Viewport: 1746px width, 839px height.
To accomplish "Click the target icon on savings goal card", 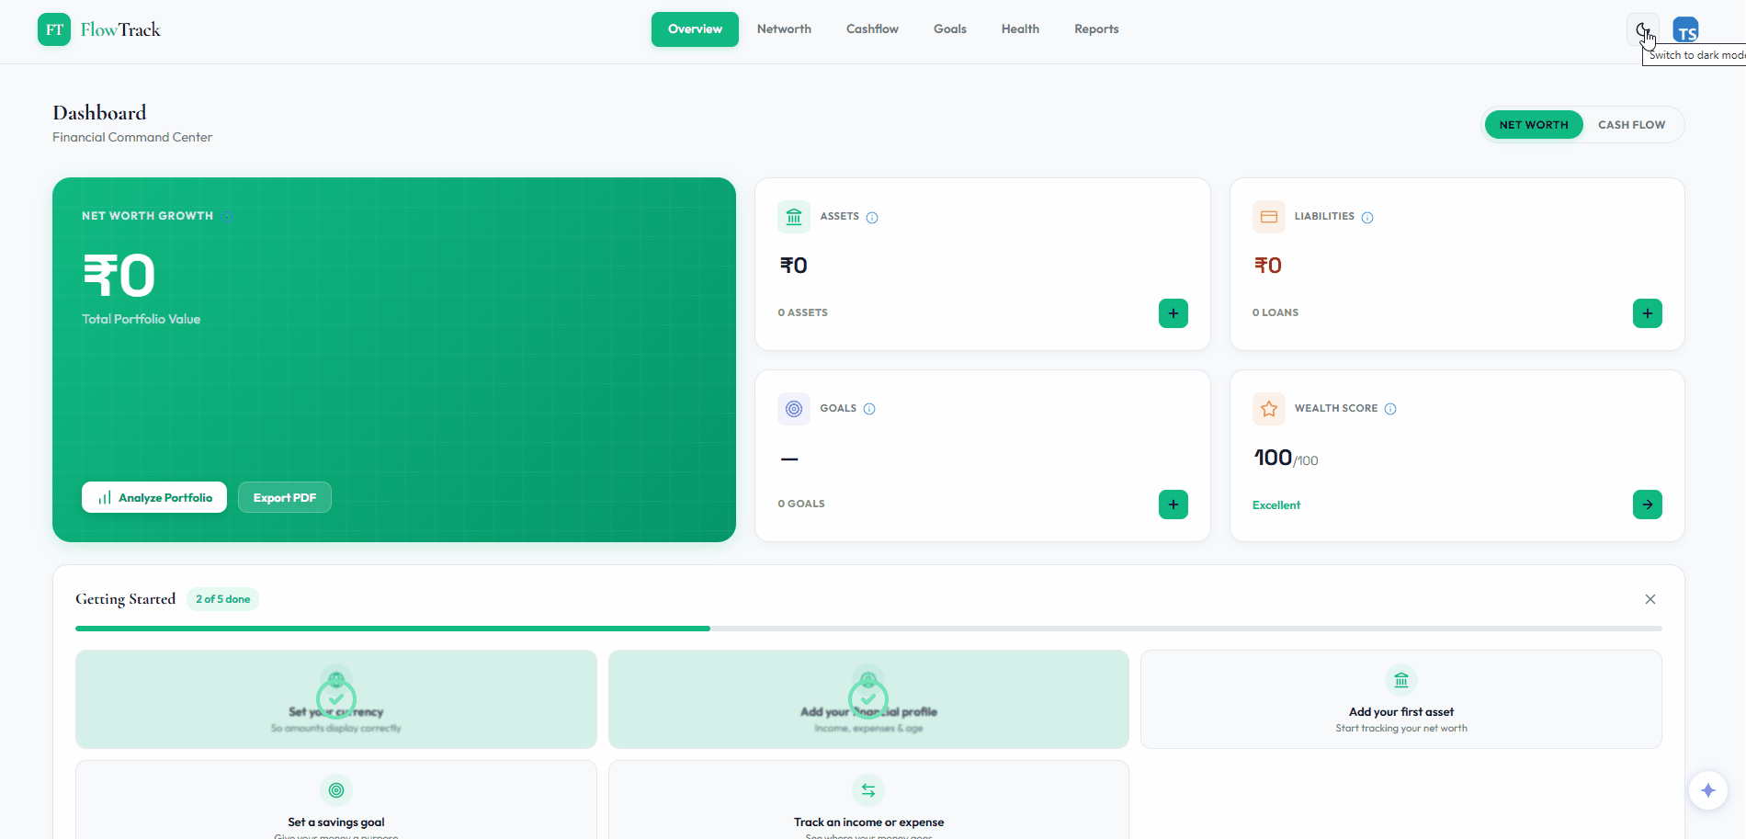I will (336, 790).
